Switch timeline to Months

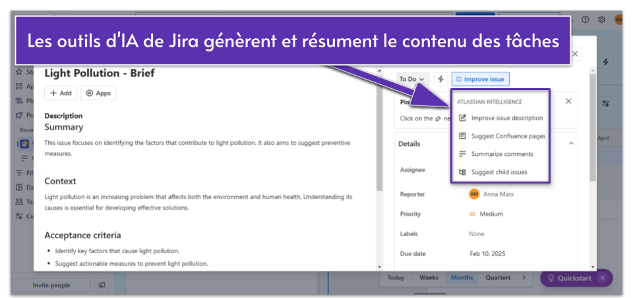point(462,278)
